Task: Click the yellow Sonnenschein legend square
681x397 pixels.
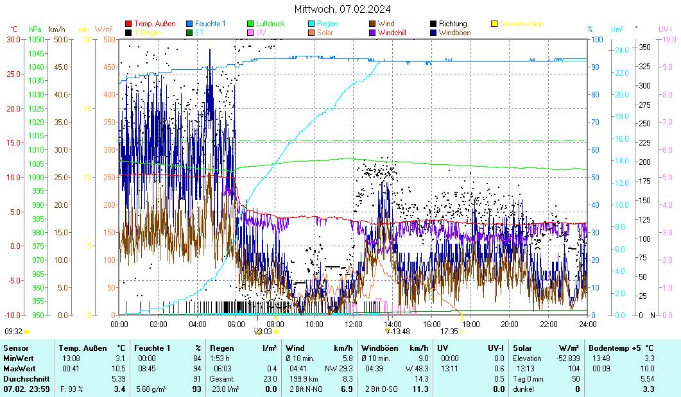Action: [494, 24]
